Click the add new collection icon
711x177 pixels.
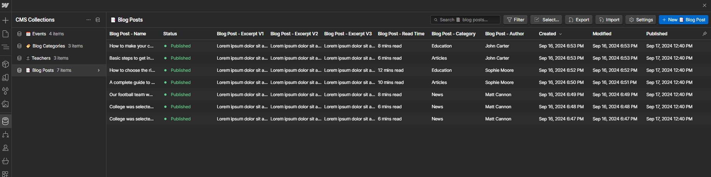click(98, 20)
